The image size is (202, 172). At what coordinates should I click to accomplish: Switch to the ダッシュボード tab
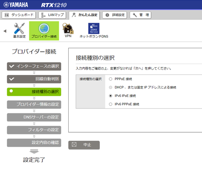(x=19, y=15)
